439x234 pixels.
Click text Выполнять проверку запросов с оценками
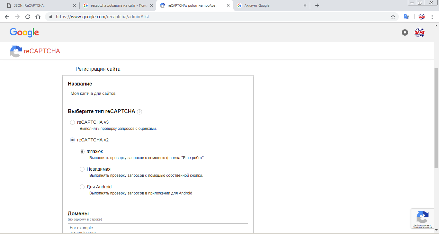(x=118, y=129)
